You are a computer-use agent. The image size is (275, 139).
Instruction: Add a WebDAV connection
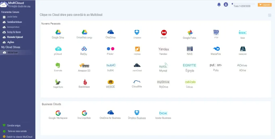pyautogui.click(x=243, y=49)
